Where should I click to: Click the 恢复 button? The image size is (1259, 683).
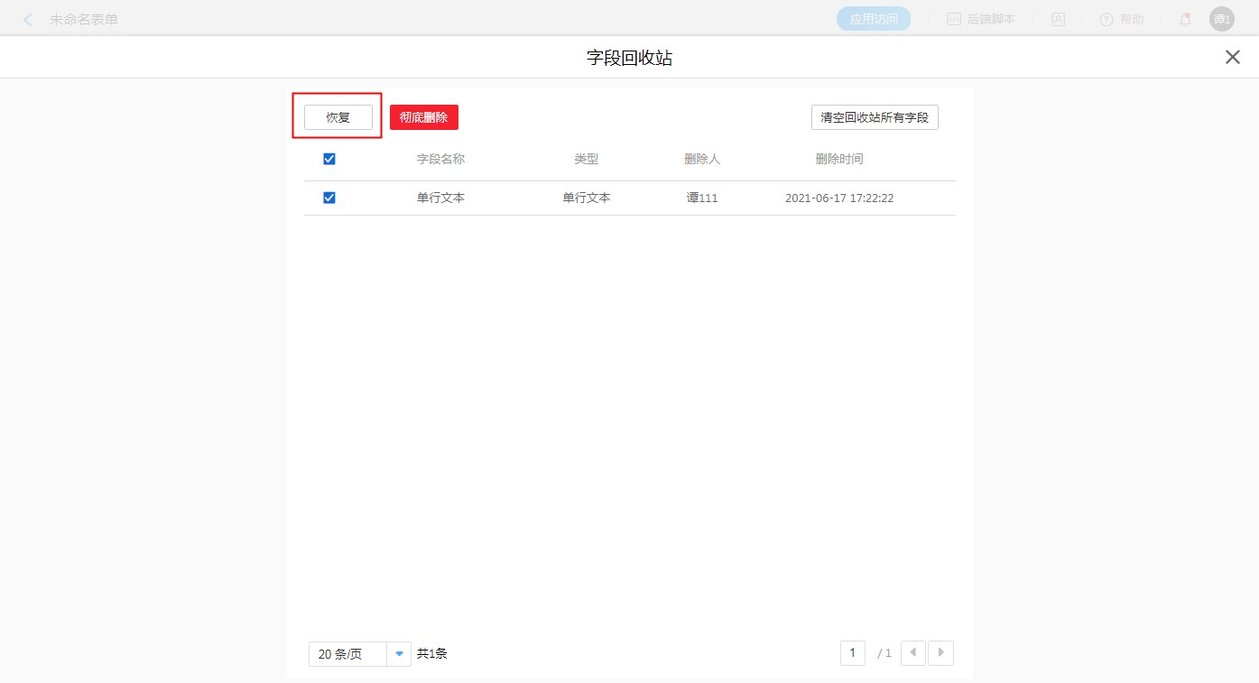pos(338,117)
